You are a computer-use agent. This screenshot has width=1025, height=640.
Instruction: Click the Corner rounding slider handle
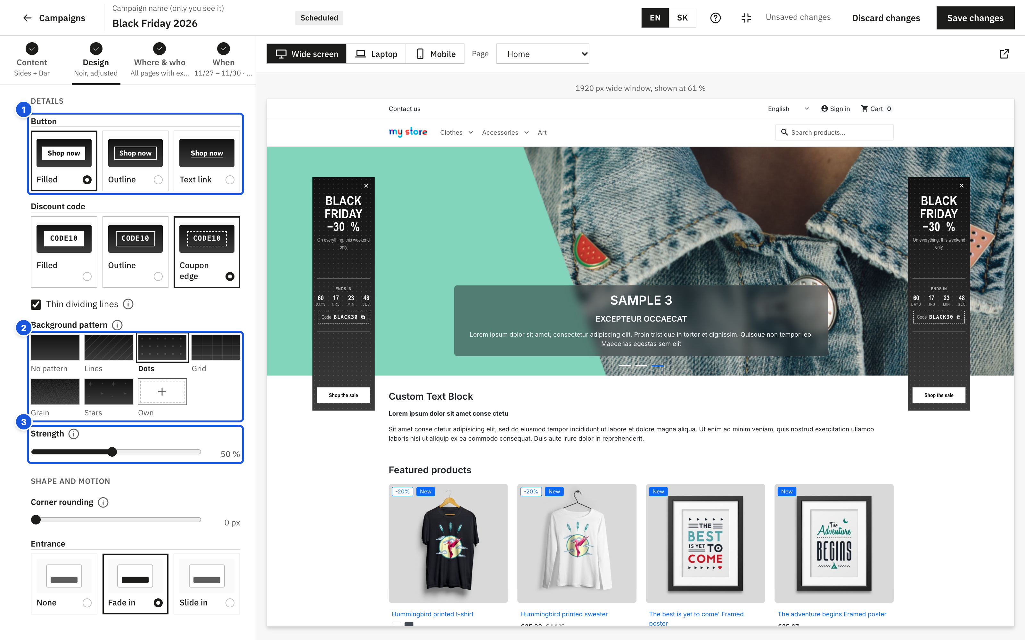tap(36, 519)
